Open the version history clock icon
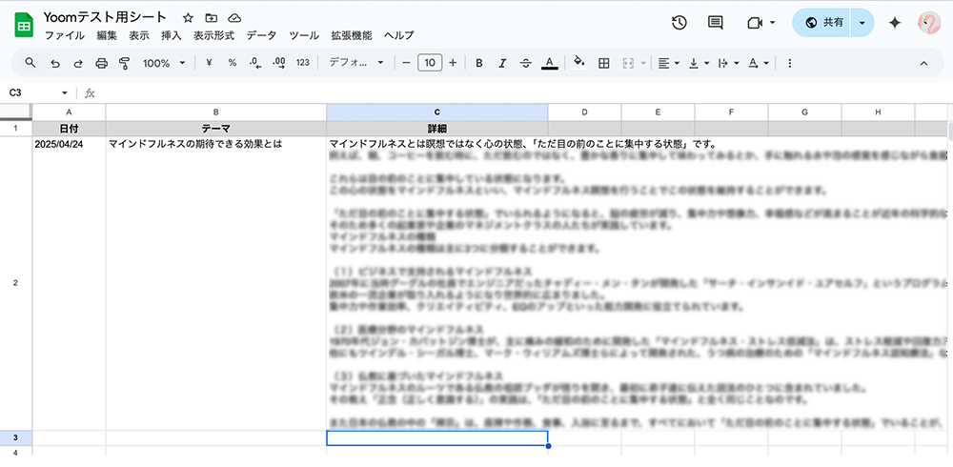The width and height of the screenshot is (953, 467). (679, 23)
